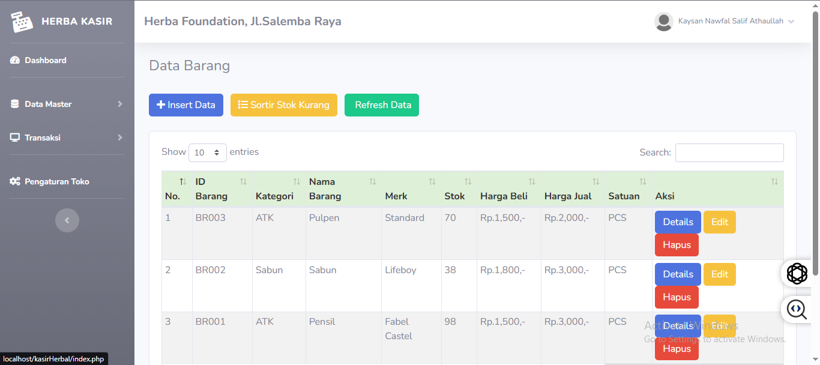Click the circular knot extension icon
The height and width of the screenshot is (365, 820).
point(797,274)
